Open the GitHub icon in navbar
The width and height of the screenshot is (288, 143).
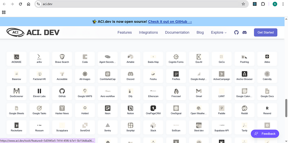(236, 33)
